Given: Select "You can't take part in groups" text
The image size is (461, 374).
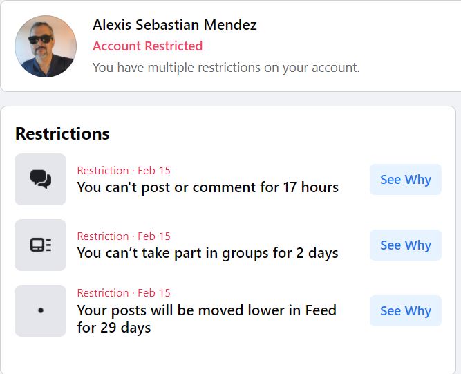Looking at the screenshot, I should pos(207,253).
